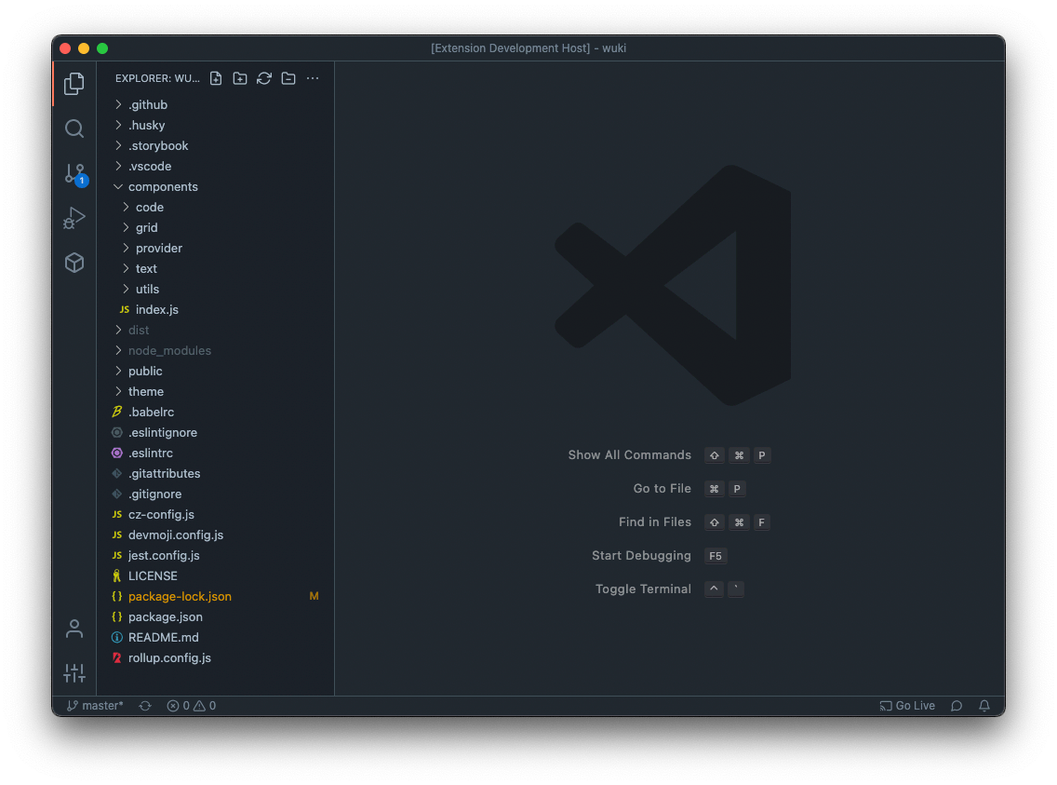Image resolution: width=1057 pixels, height=785 pixels.
Task: Expand the text subfolder
Action: [216, 268]
